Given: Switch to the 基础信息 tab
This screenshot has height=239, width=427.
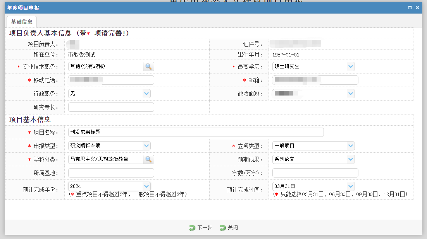Looking at the screenshot, I should 22,22.
